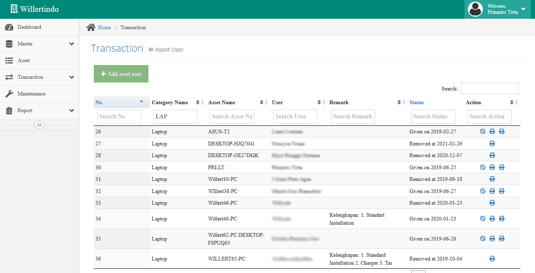Viewport: 535px width, 273px height.
Task: Open the Dashboard page
Action: pos(39,27)
